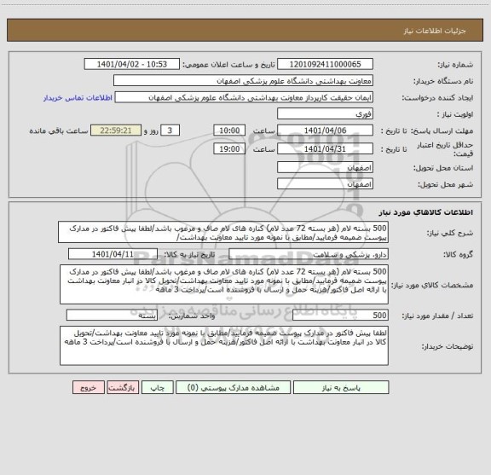
Task: Click the واحد شمارش label
Action: (192, 316)
